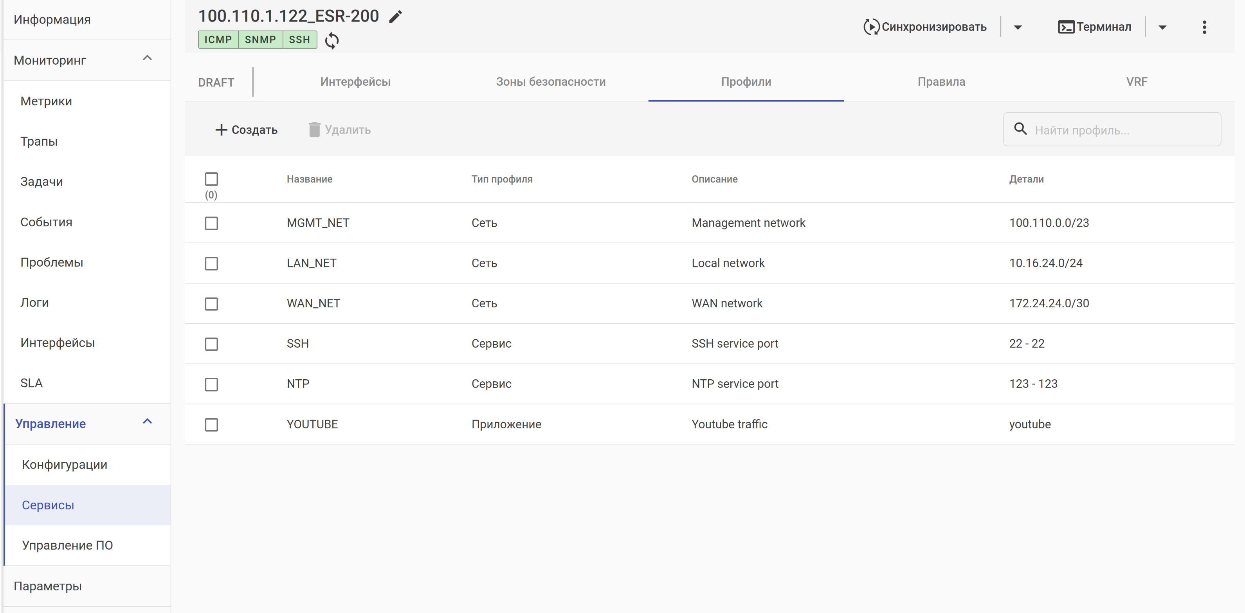Tick the YOUTUBE profile checkbox
Screen dimensions: 1245x613
[x=211, y=424]
